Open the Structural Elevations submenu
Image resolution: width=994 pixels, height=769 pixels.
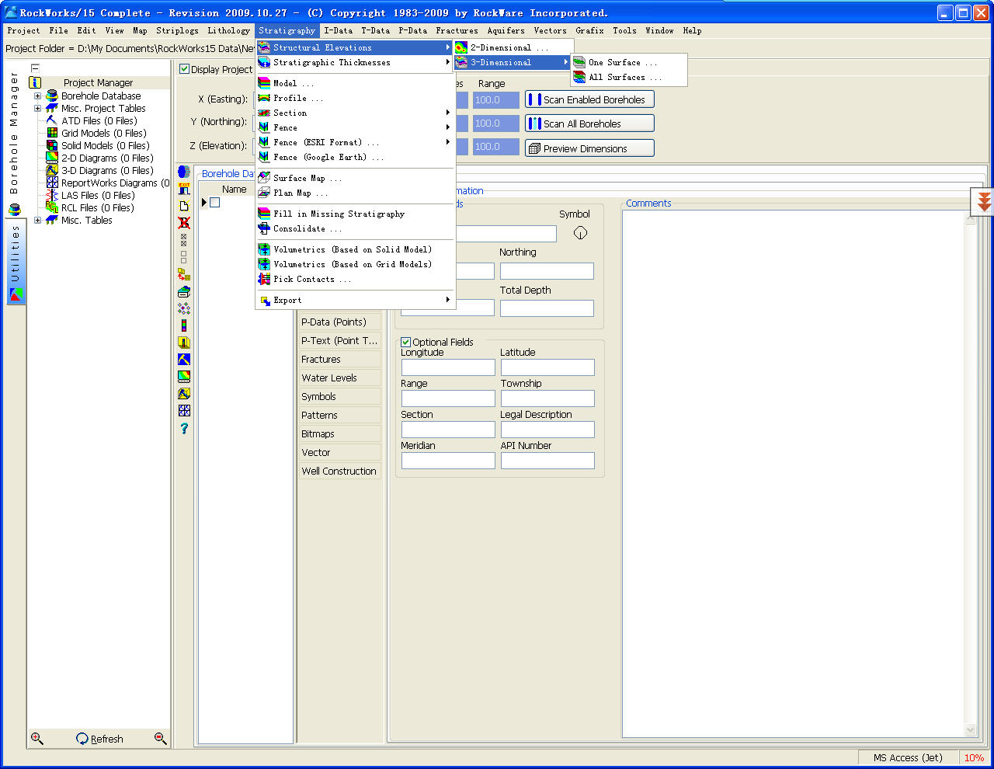(x=355, y=47)
